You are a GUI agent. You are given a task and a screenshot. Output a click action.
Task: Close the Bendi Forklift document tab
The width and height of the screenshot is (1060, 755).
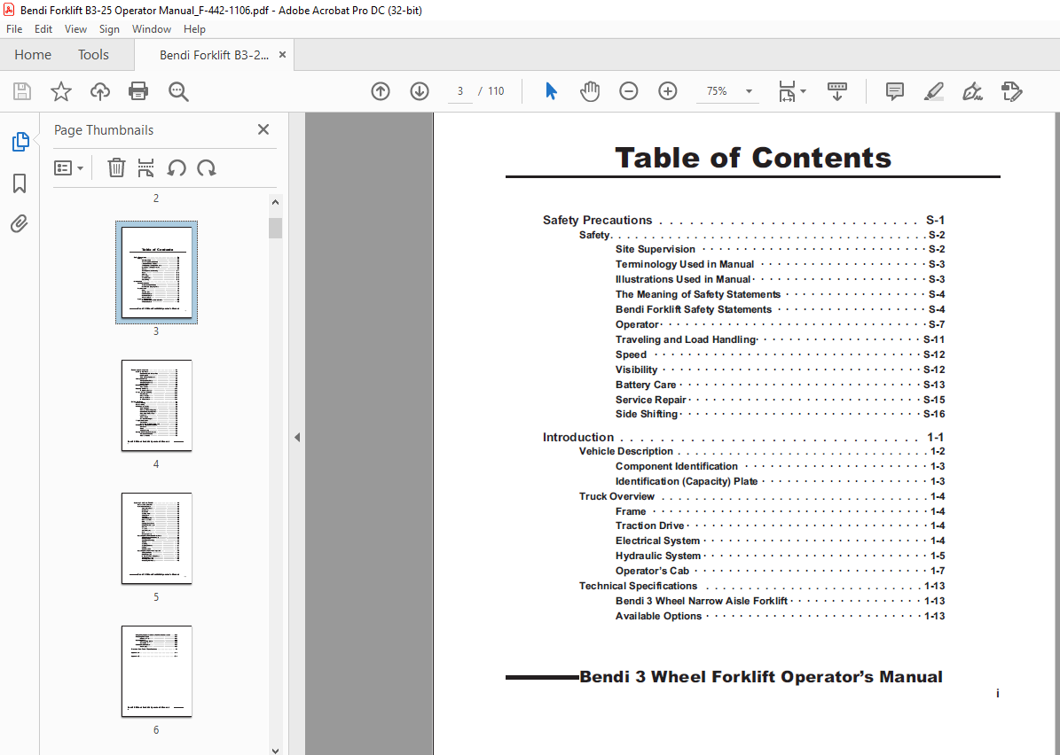(283, 55)
